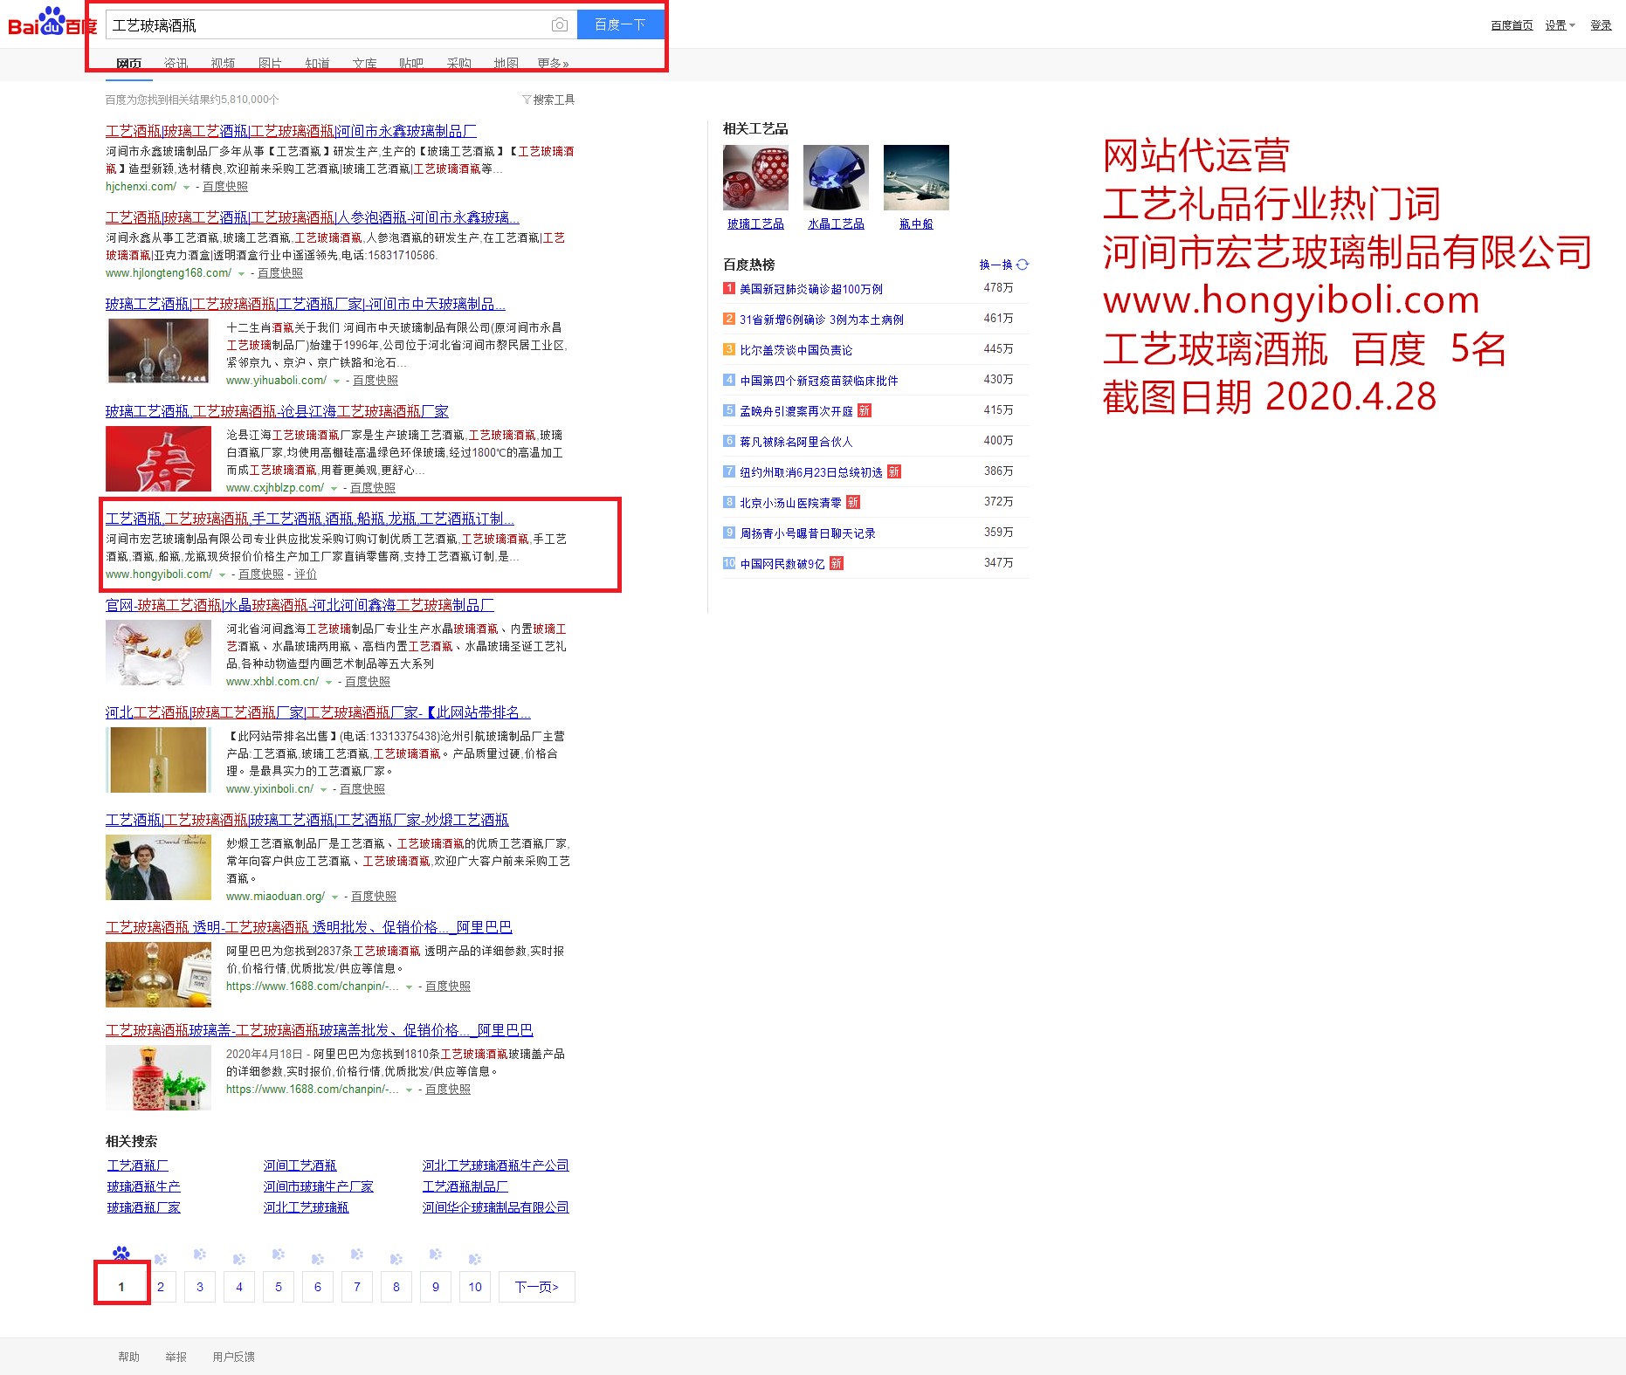Click 评价 link under hongyiboli result
The height and width of the screenshot is (1375, 1626).
(306, 574)
